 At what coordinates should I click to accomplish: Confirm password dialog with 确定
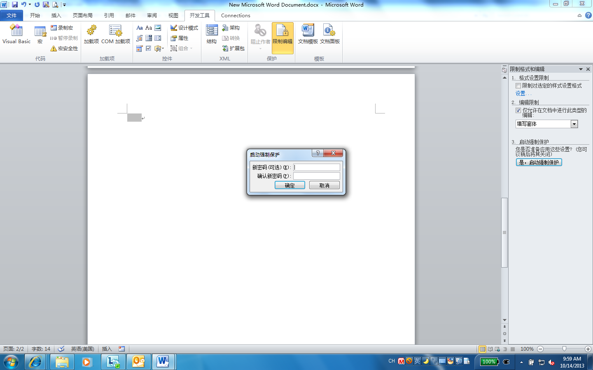(x=290, y=185)
